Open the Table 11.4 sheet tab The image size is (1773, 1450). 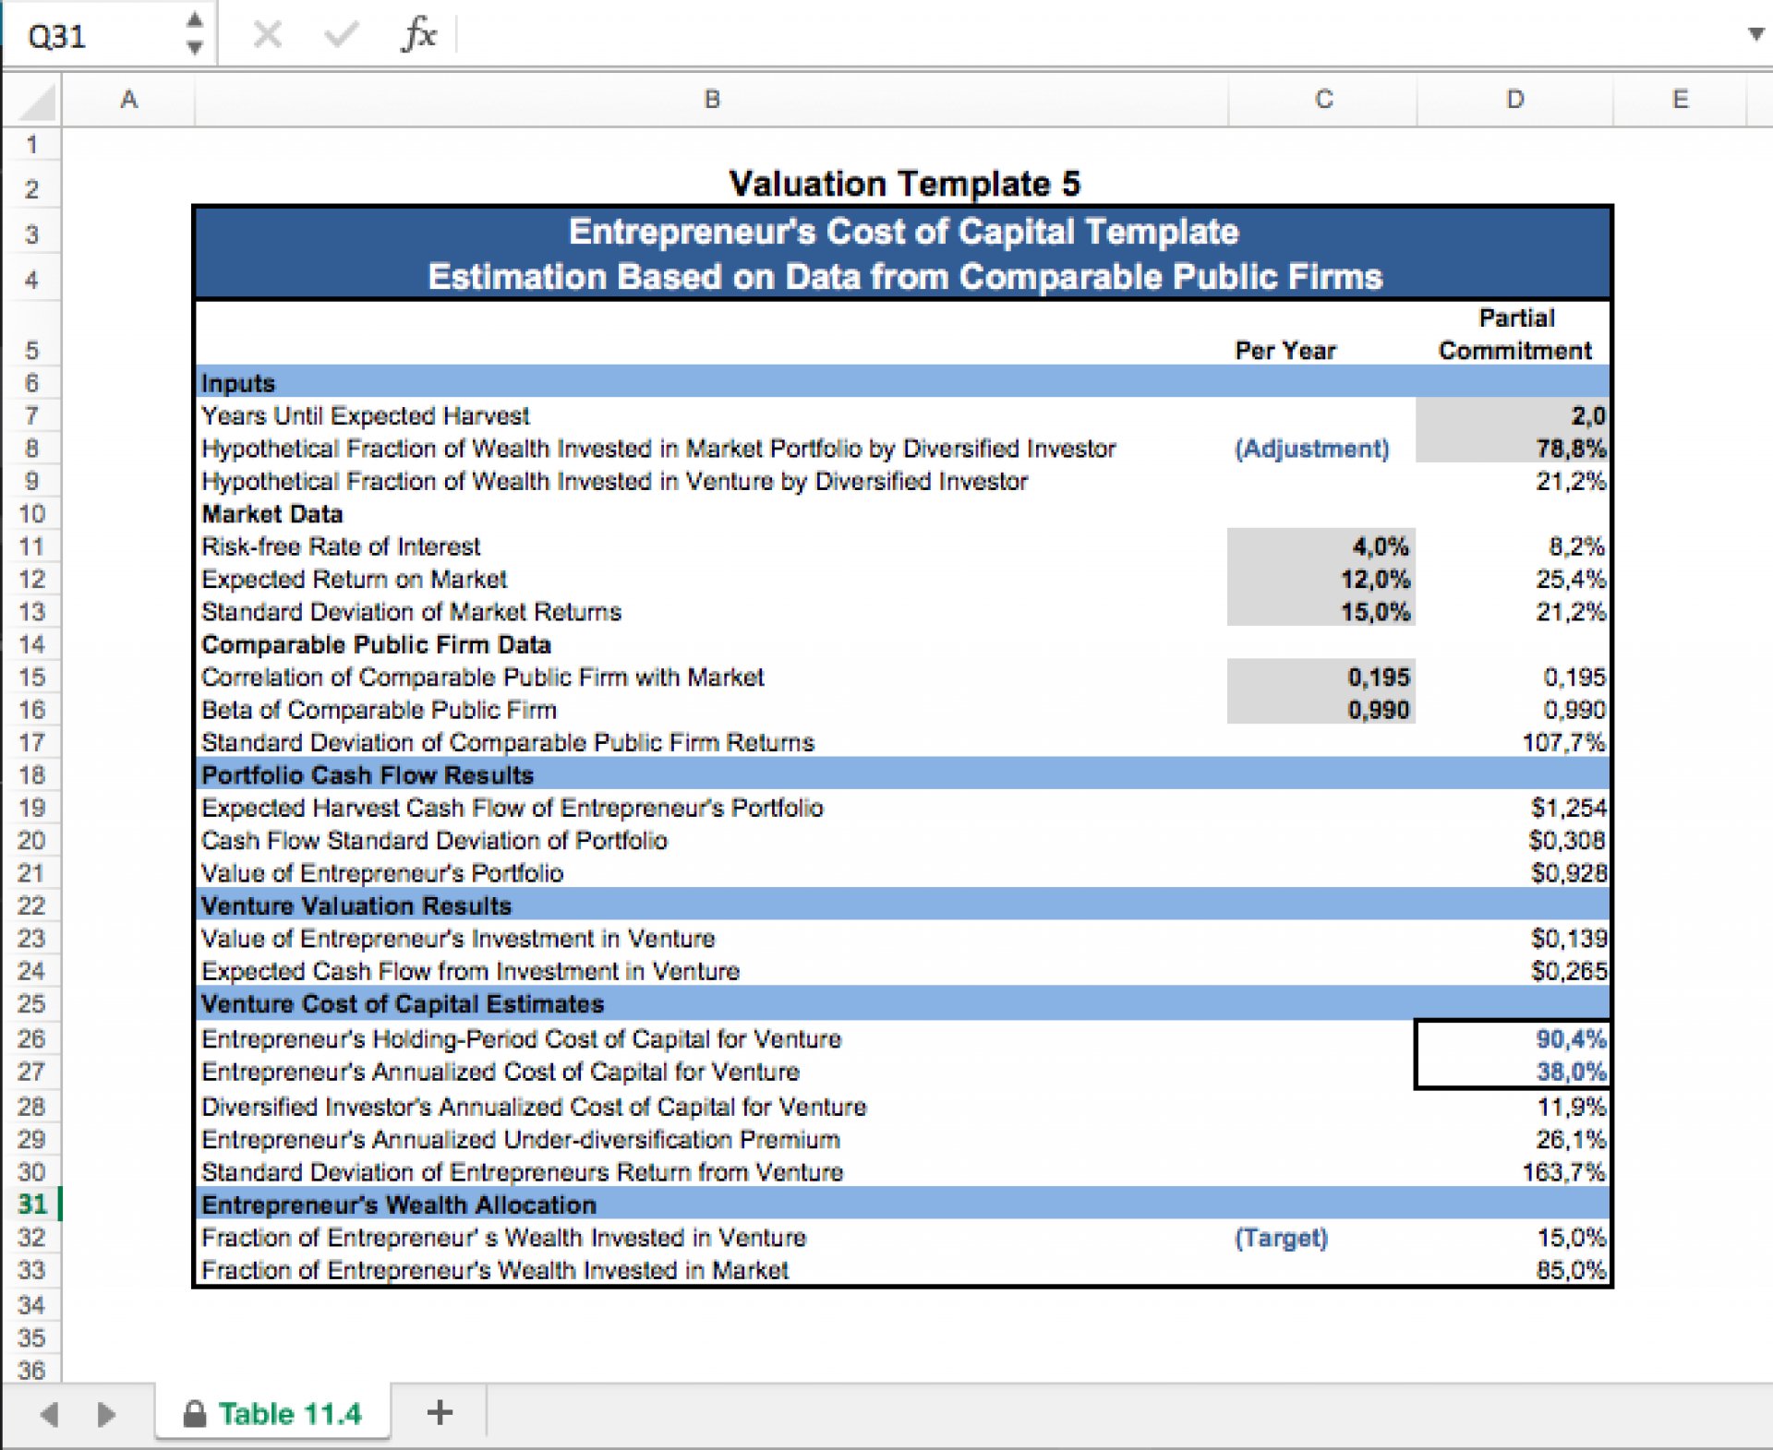[273, 1413]
